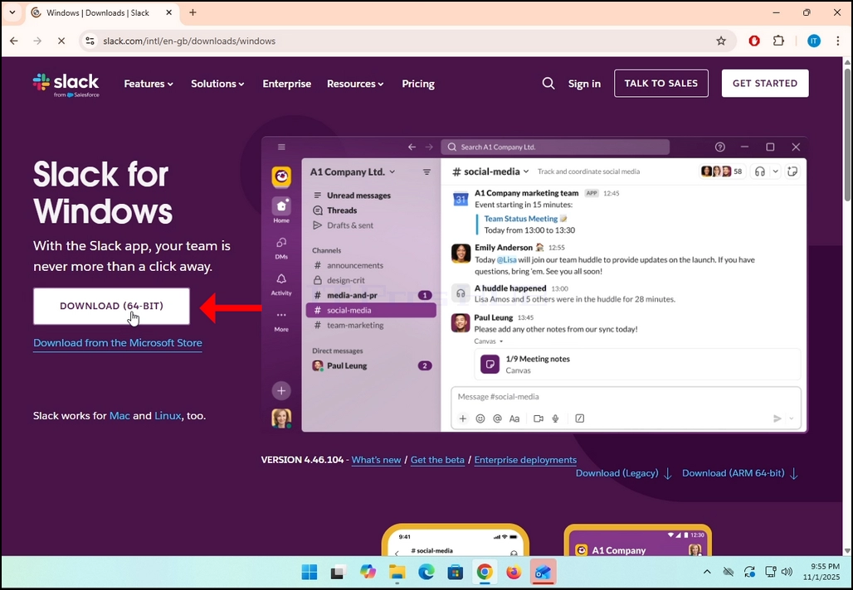Image resolution: width=853 pixels, height=590 pixels.
Task: Click the GET STARTED button
Action: click(x=765, y=83)
